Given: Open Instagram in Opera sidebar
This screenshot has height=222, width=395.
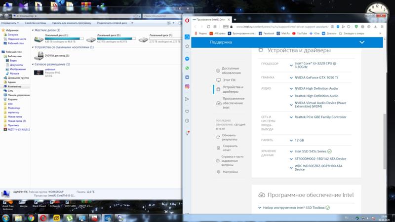Looking at the screenshot, I should [187, 87].
